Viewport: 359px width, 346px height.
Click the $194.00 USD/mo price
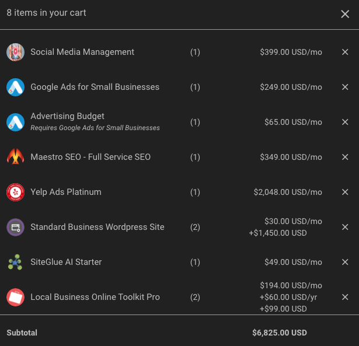coord(291,285)
